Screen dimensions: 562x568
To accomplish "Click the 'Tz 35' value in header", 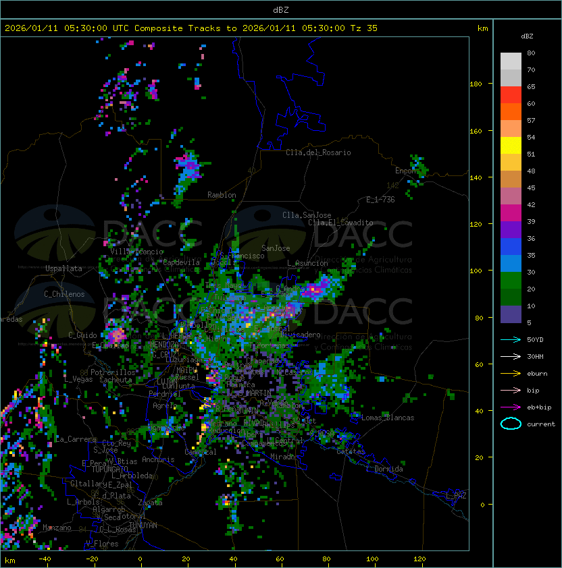I will point(364,28).
